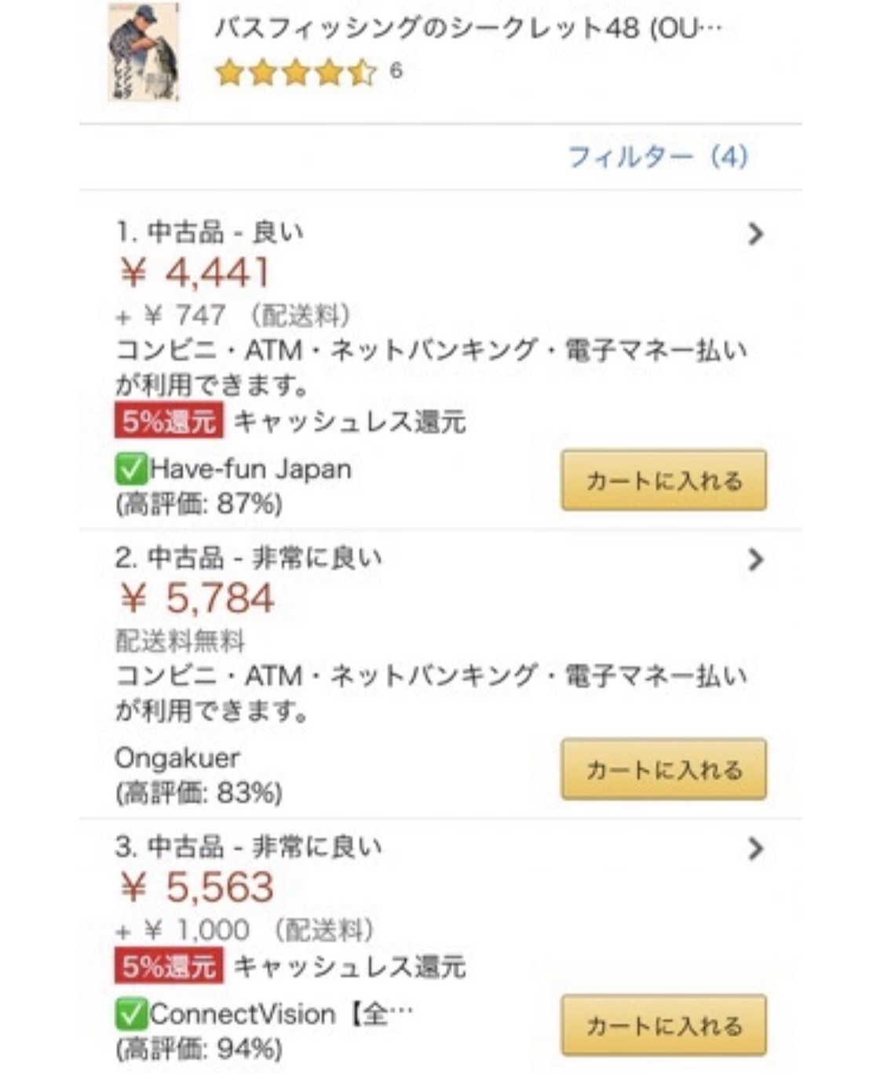Add the Ongakuer offer to cart
This screenshot has height=1074, width=869.
(663, 769)
